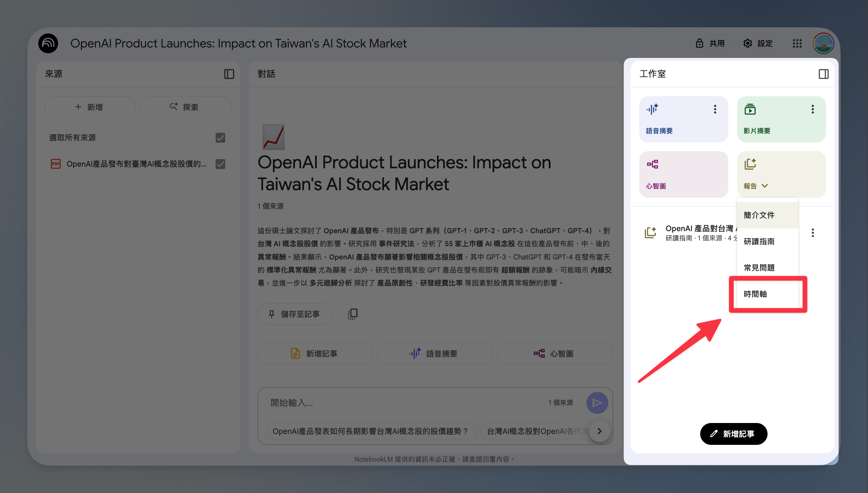Click the 1 個來源 label under the title
868x493 pixels.
tap(270, 206)
